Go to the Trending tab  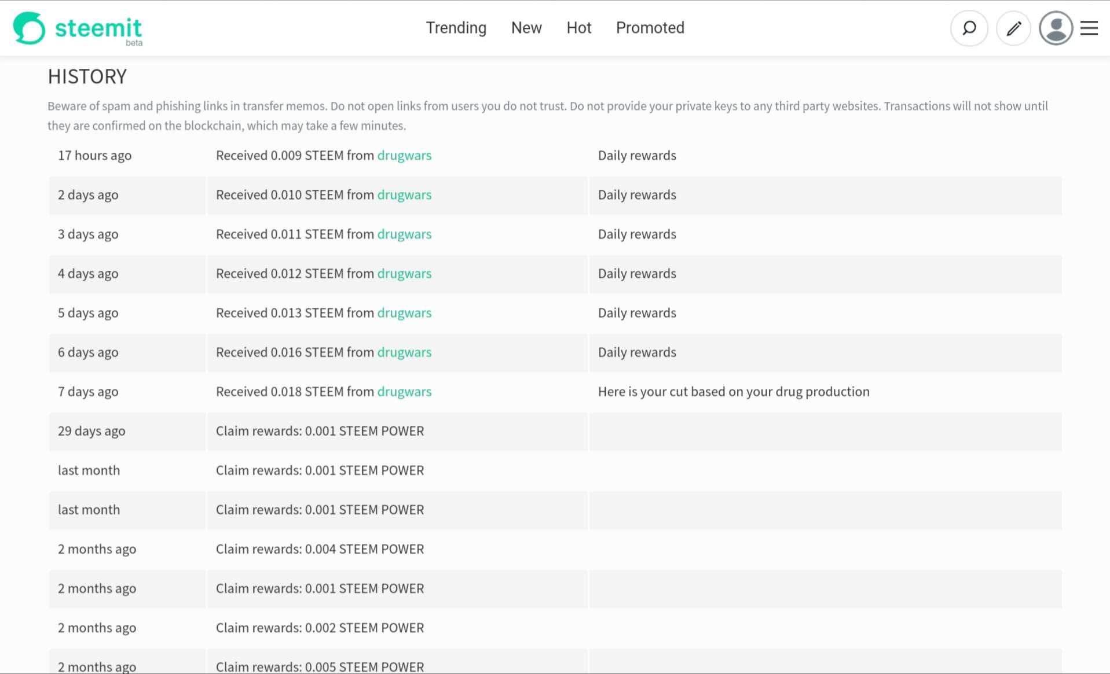click(456, 28)
